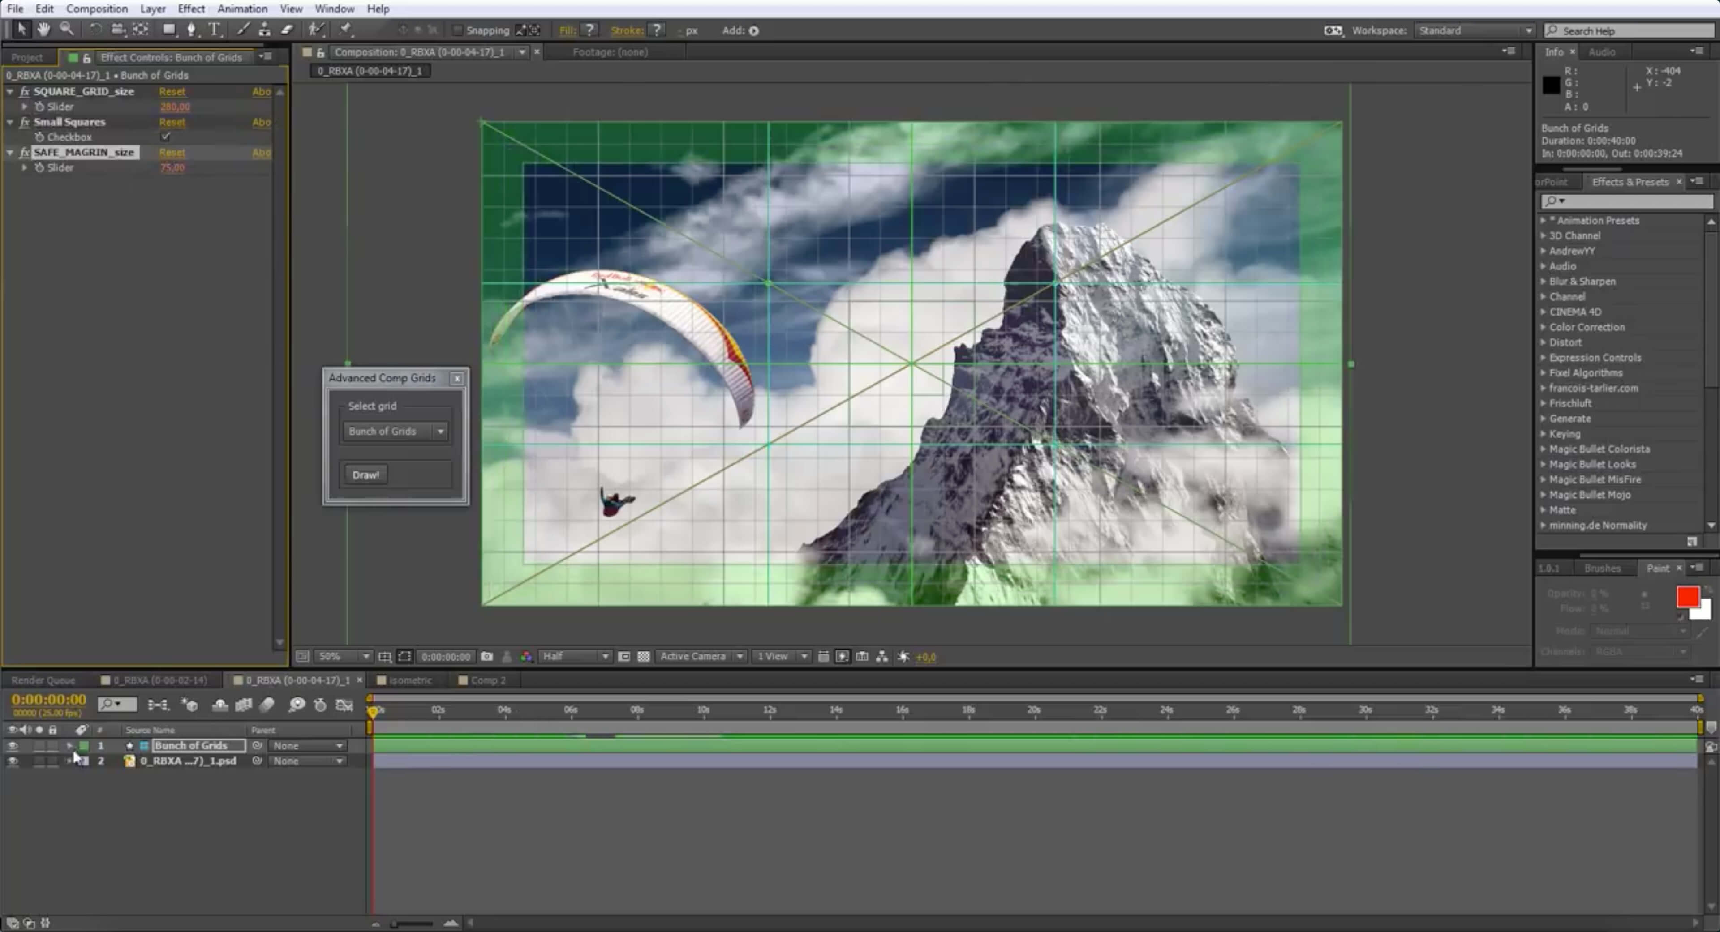Click the Show Channel color icon

[x=527, y=656]
